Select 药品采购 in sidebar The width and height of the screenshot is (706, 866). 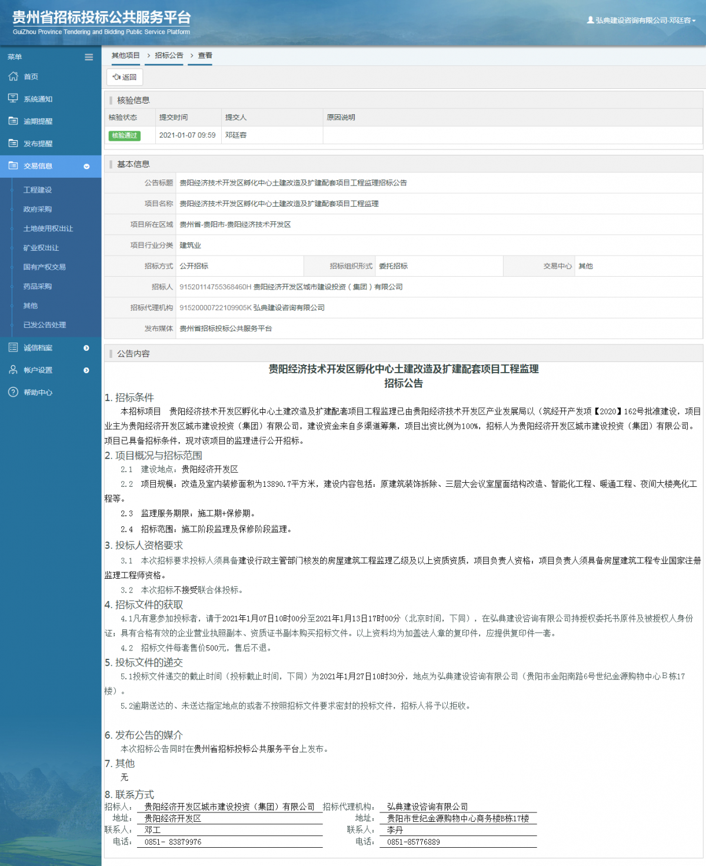38,286
